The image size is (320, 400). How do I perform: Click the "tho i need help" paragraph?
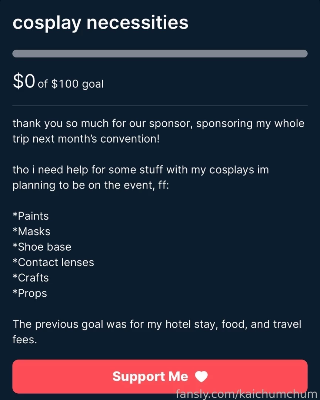point(141,177)
